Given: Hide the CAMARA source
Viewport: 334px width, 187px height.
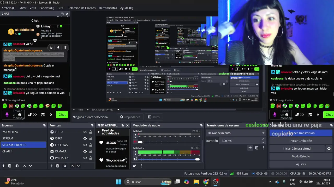Looking at the screenshot, I should click(85, 151).
